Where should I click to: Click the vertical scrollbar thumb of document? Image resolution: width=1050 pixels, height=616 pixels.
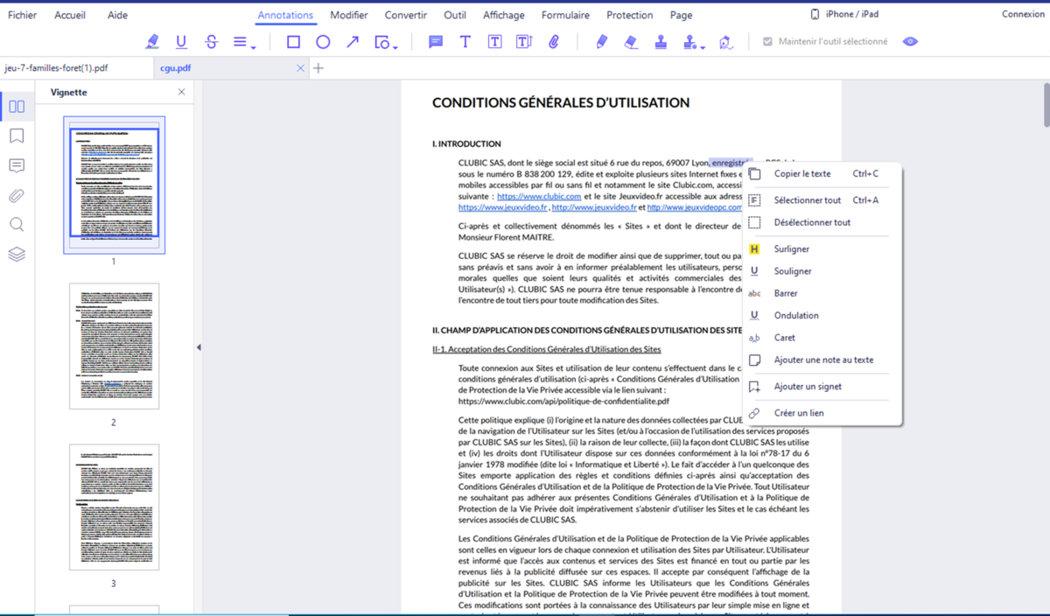1045,107
